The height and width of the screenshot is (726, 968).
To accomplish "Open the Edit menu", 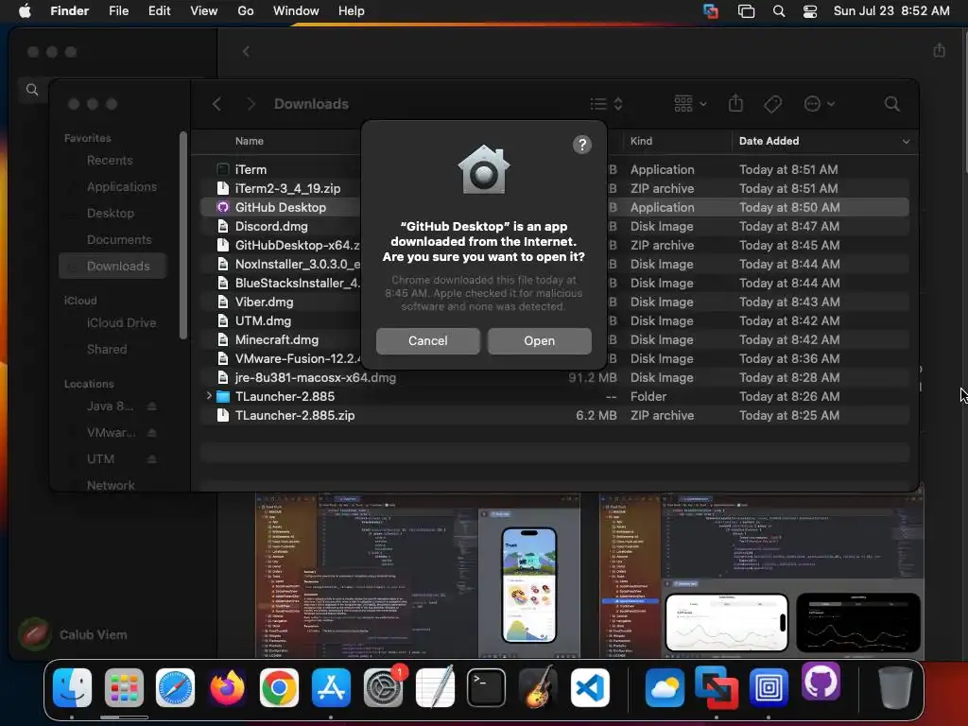I will (159, 11).
